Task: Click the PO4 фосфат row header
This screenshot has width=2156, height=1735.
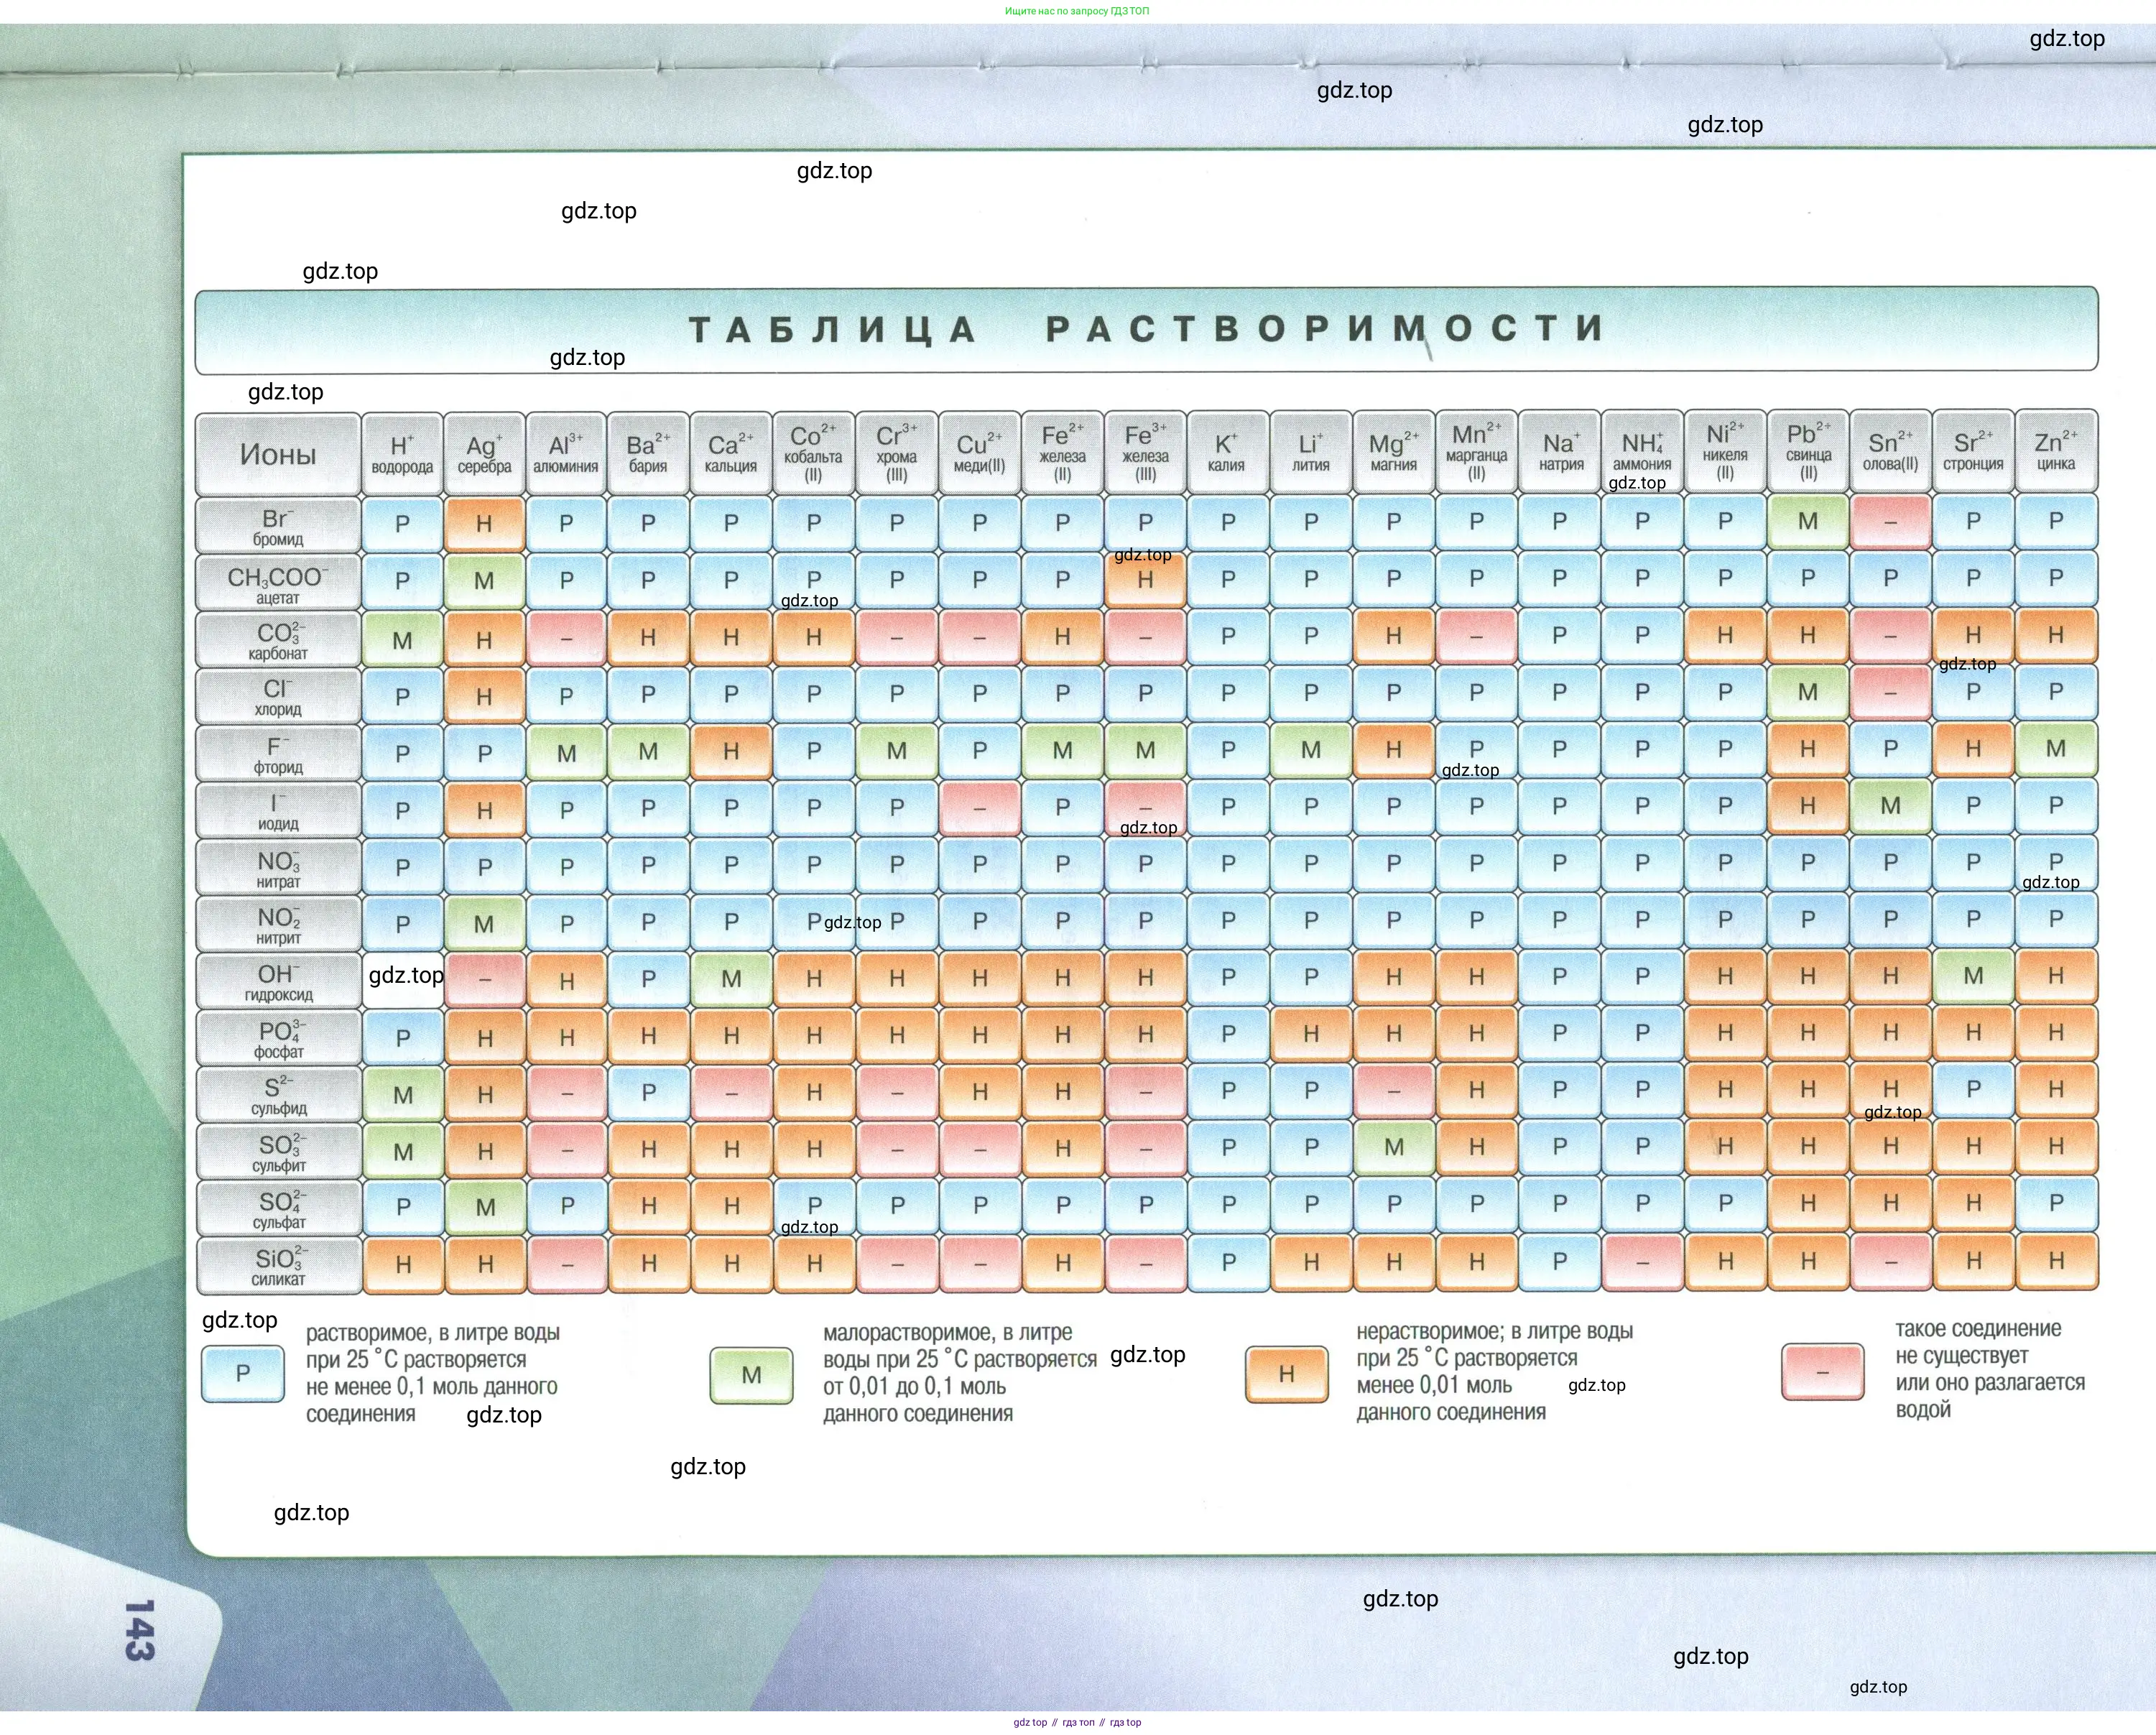Action: click(278, 1038)
